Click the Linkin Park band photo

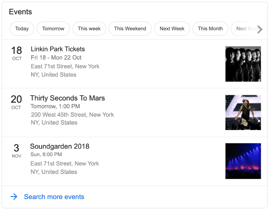243,64
